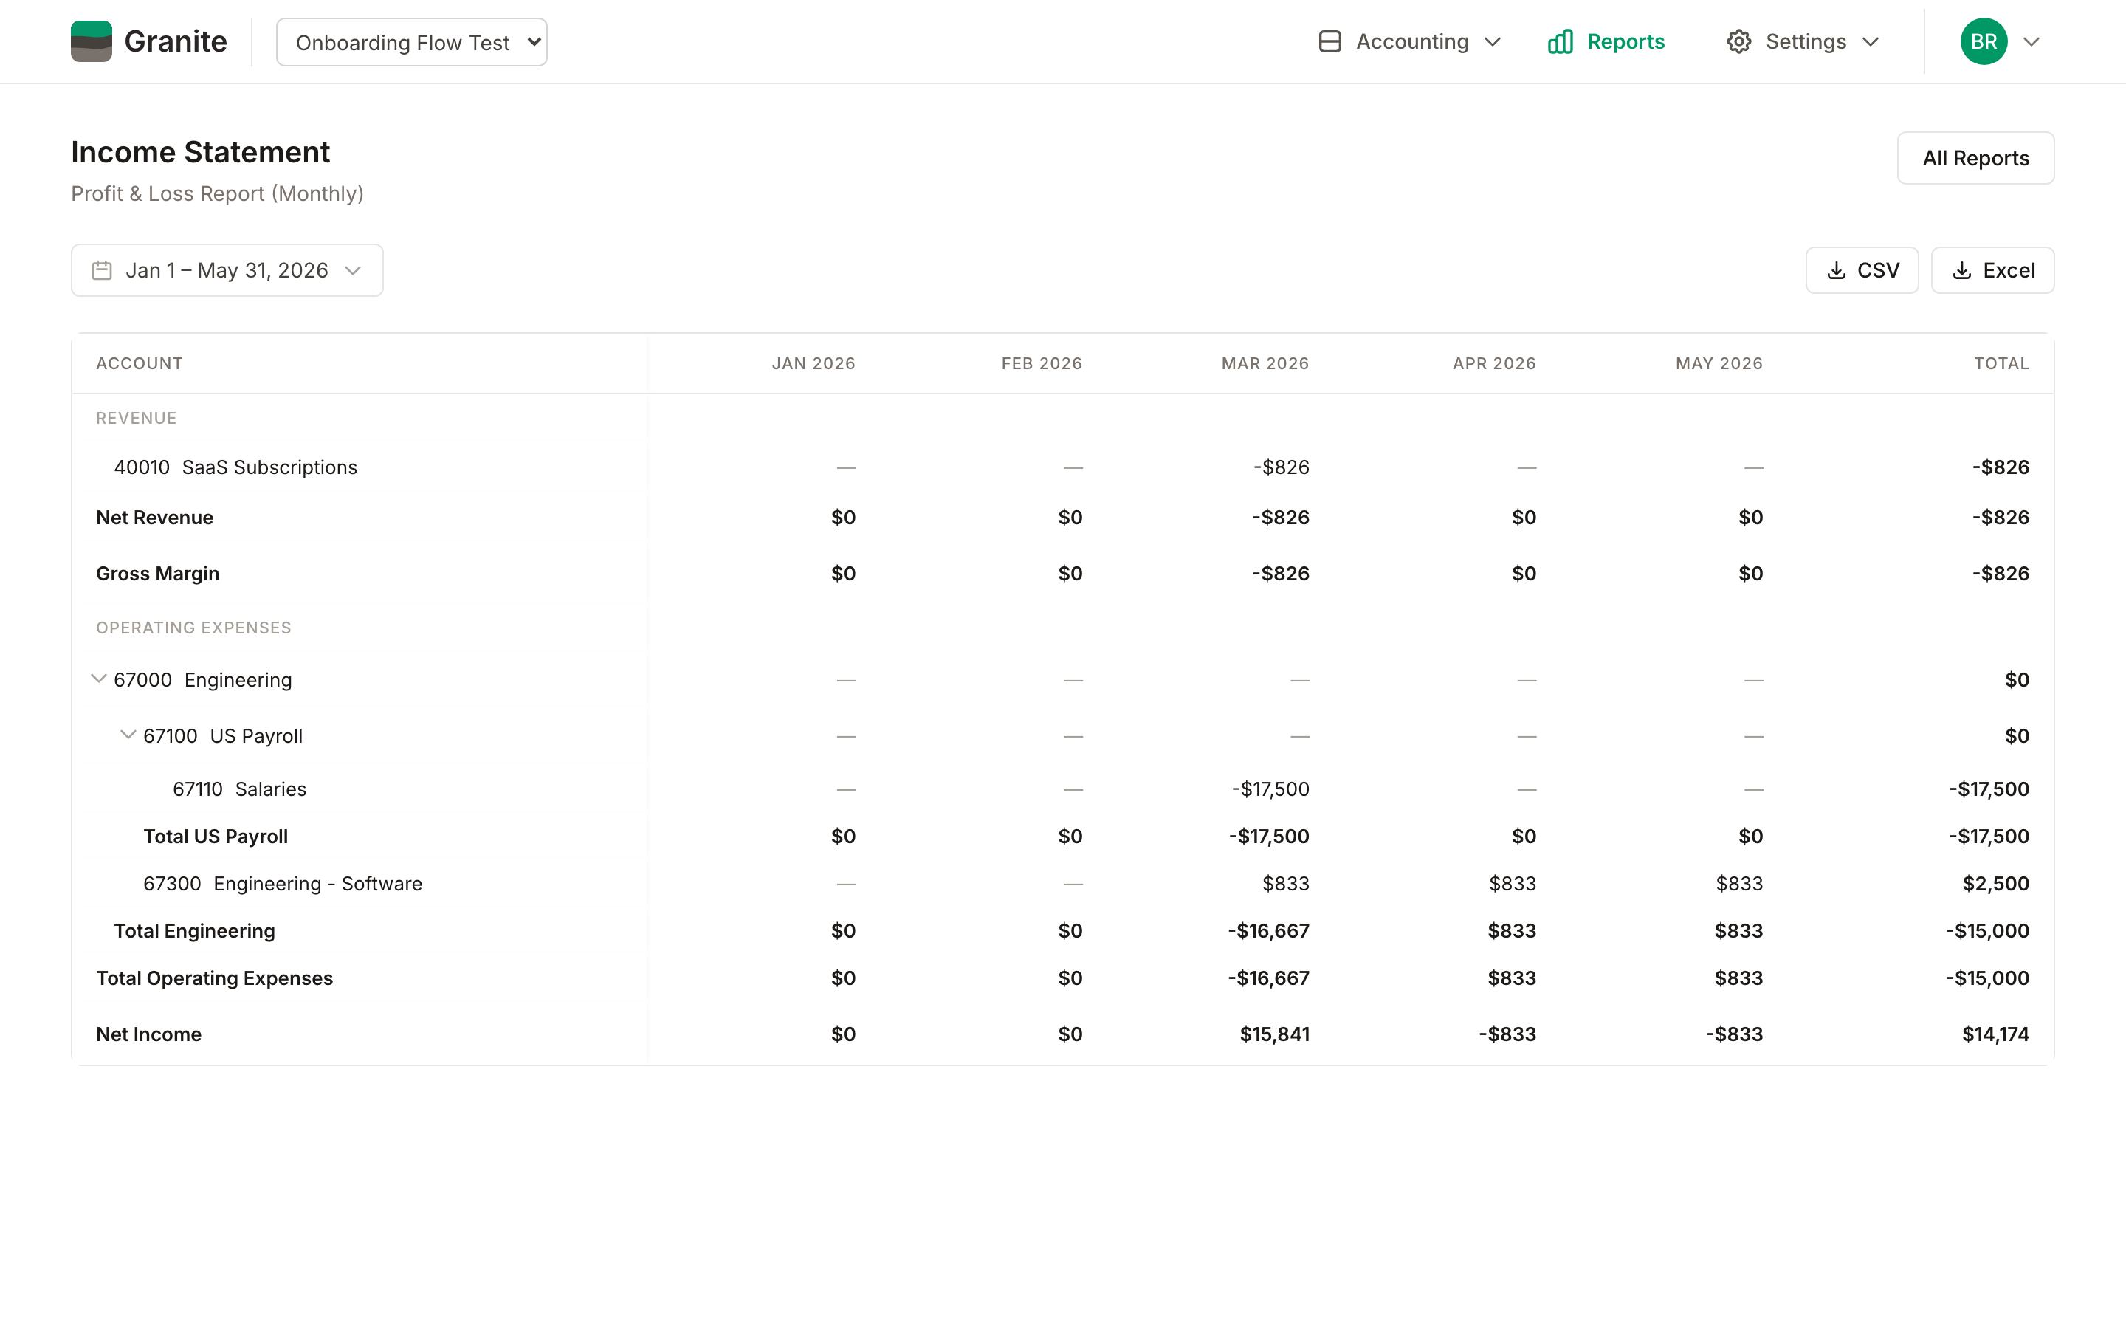Open the user account chevron
The height and width of the screenshot is (1329, 2126).
pos(2031,42)
